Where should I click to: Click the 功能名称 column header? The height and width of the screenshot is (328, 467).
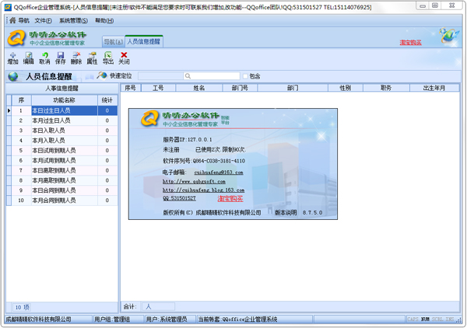(x=65, y=100)
